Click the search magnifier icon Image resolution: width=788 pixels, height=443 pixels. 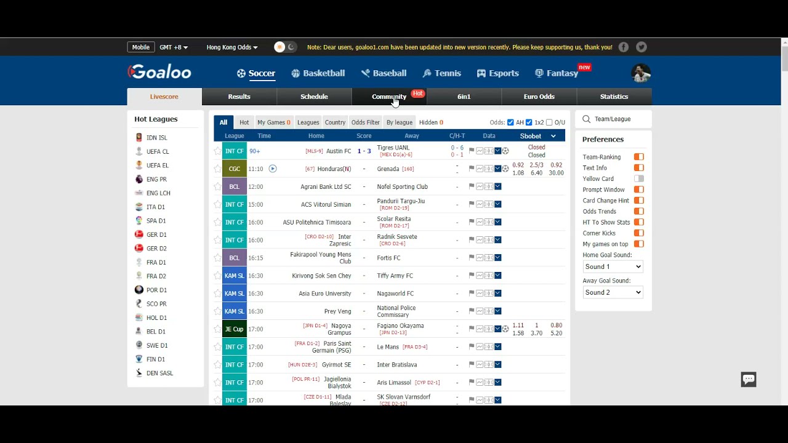(x=586, y=119)
